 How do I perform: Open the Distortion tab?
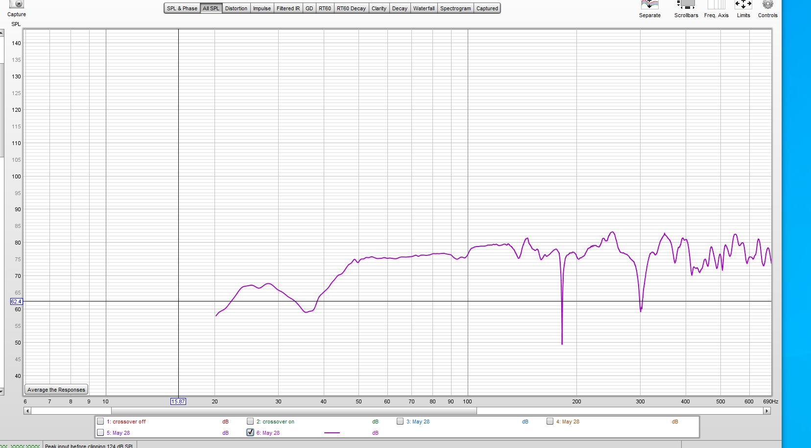click(x=236, y=8)
